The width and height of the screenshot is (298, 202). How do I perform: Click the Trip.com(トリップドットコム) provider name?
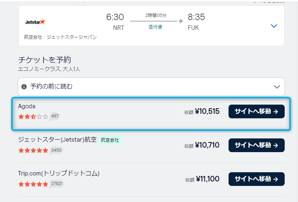click(59, 173)
